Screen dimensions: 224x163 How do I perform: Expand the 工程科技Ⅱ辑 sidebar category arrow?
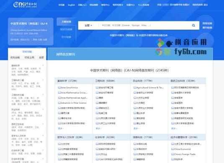(x=43, y=95)
